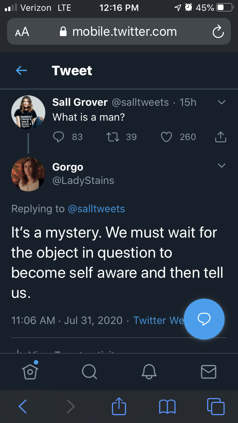Go to Twitter Home tab

(30, 371)
